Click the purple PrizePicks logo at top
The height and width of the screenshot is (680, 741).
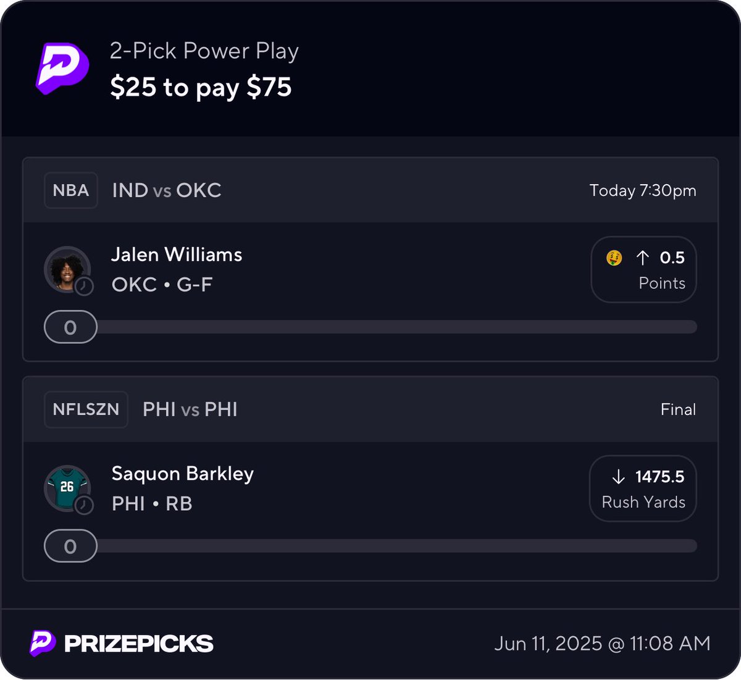tap(62, 68)
